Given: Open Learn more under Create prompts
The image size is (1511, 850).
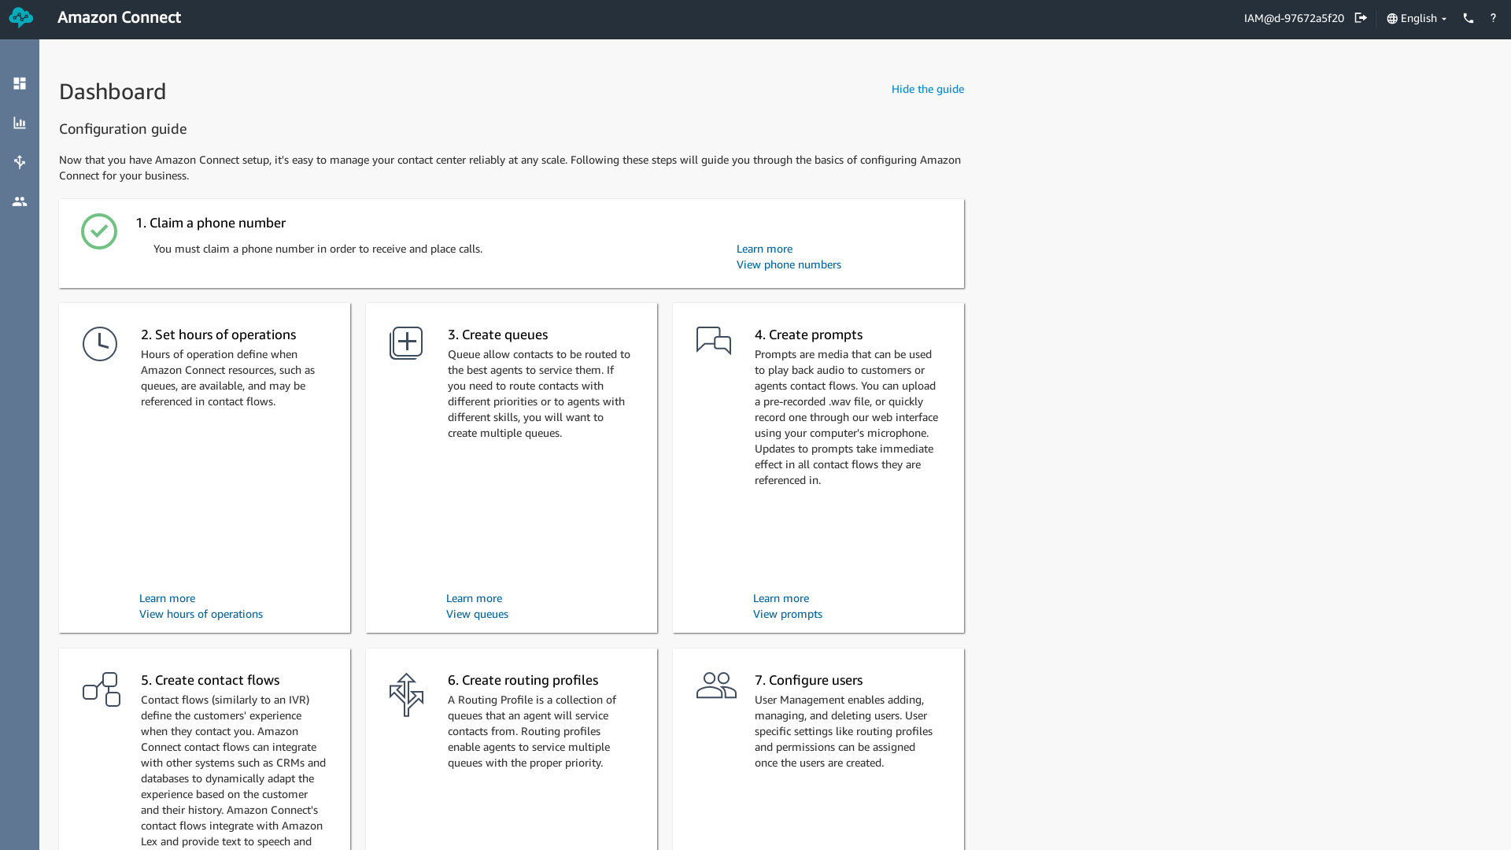Looking at the screenshot, I should pyautogui.click(x=781, y=598).
